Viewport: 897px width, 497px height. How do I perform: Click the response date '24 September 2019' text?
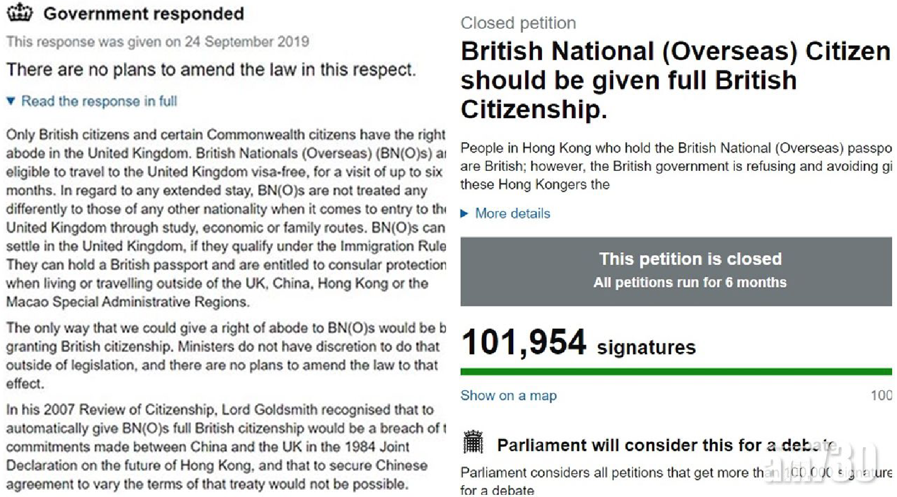coord(247,42)
